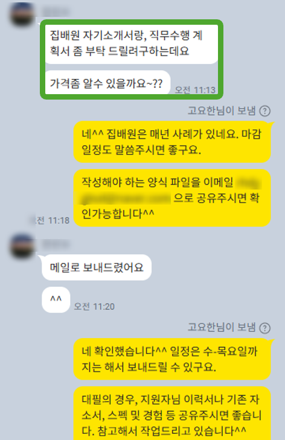Click help icon above 네^^ 집배원은 message

coord(264,111)
